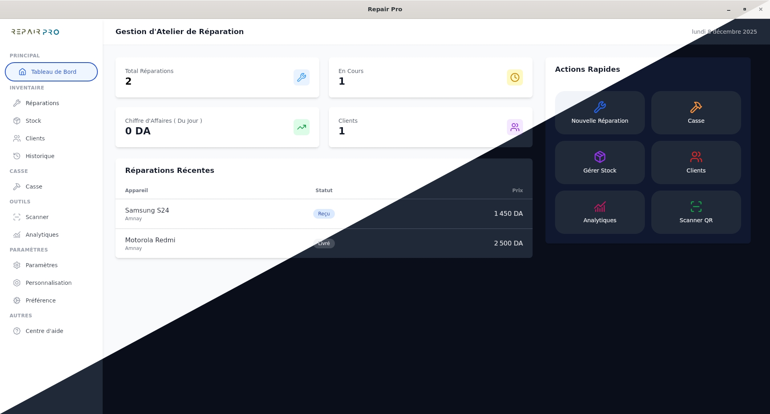Image resolution: width=770 pixels, height=414 pixels.
Task: Click the Paramètres gear icon
Action: point(16,265)
